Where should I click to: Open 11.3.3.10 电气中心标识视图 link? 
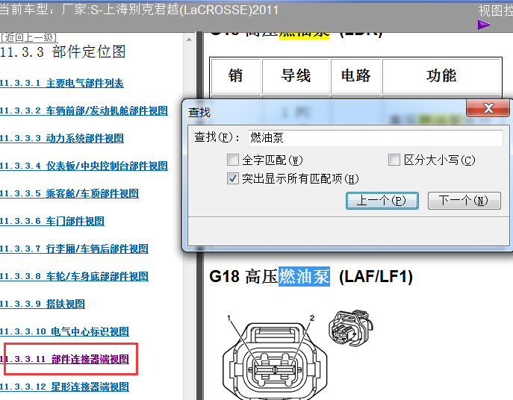64,331
